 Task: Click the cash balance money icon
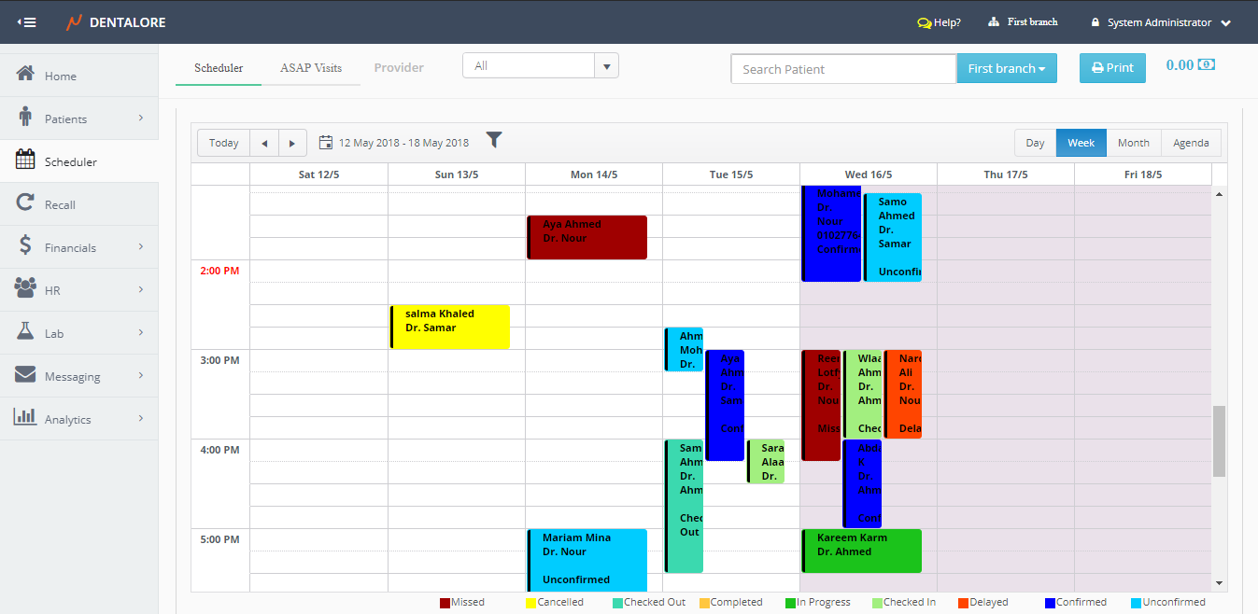tap(1207, 65)
